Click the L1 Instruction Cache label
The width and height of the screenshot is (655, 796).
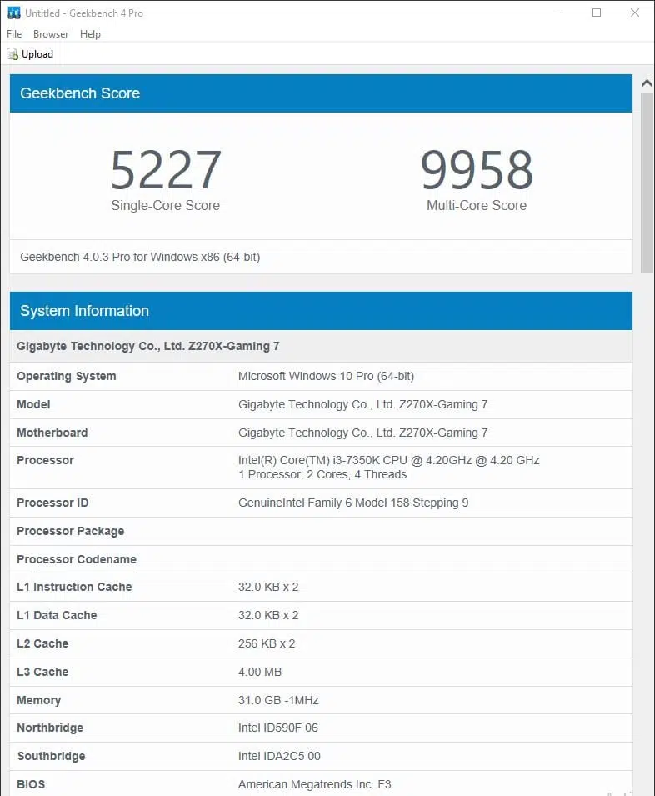[x=74, y=587]
